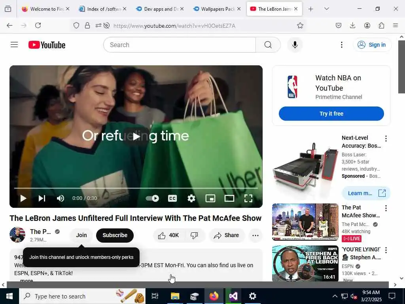Image resolution: width=405 pixels, height=304 pixels.
Task: Click the YouTube search magnifier button
Action: [268, 45]
